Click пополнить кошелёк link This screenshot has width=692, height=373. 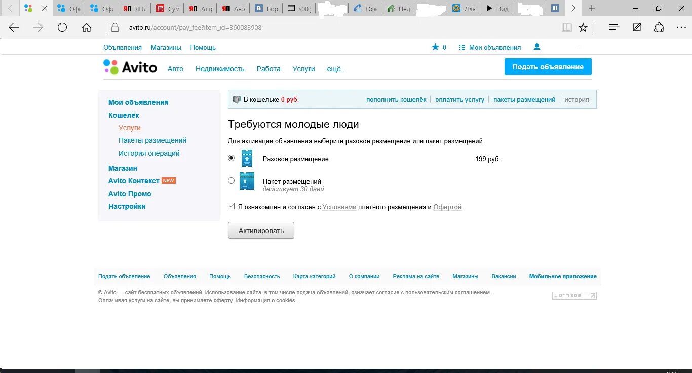click(x=396, y=100)
